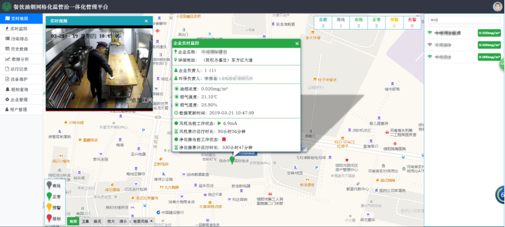
Task: Click the green map marker pin
Action: tap(232, 160)
